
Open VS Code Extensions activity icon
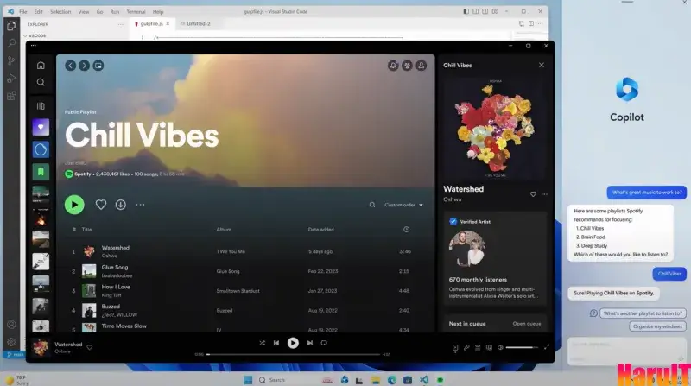click(11, 96)
